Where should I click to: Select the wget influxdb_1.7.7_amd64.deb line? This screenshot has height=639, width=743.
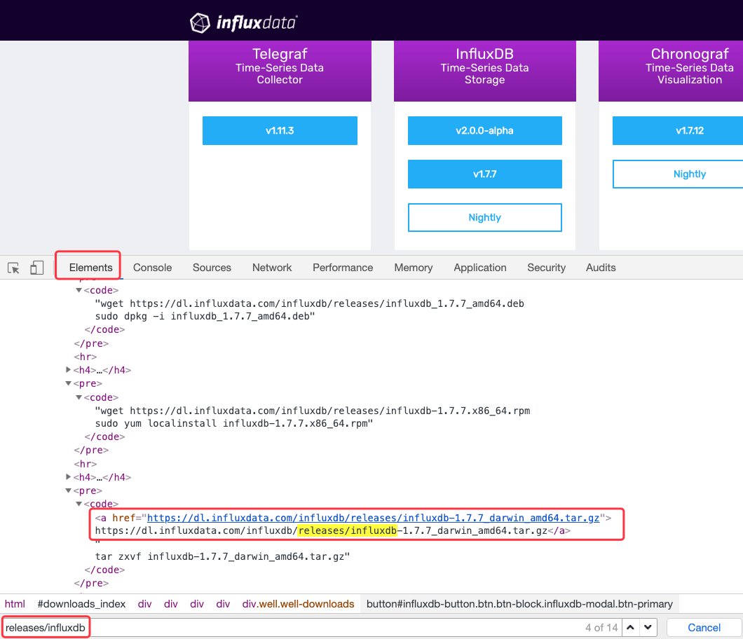309,303
